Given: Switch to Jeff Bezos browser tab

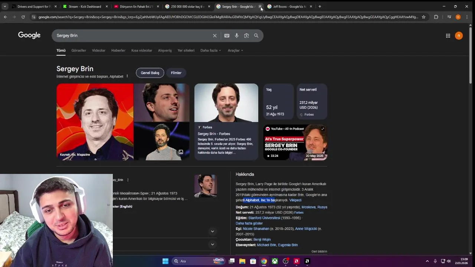Looking at the screenshot, I should click(289, 6).
